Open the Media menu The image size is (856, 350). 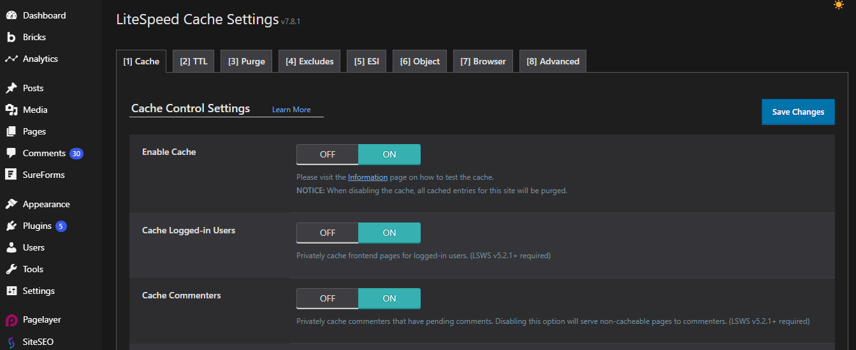click(35, 110)
